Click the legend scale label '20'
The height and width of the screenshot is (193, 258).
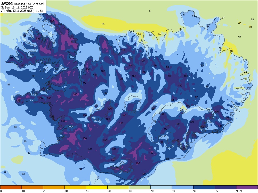45,191
